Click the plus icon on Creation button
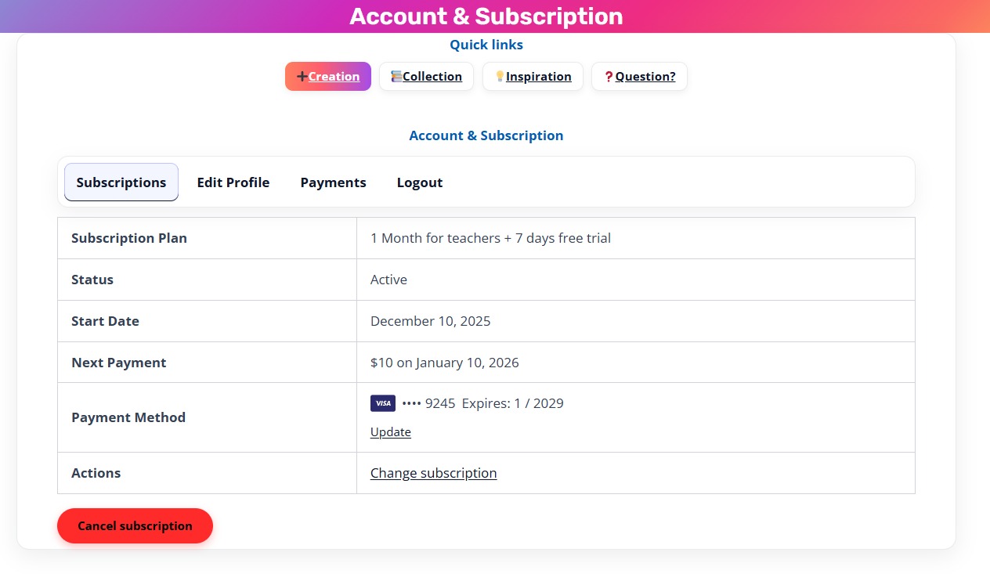 pyautogui.click(x=302, y=77)
